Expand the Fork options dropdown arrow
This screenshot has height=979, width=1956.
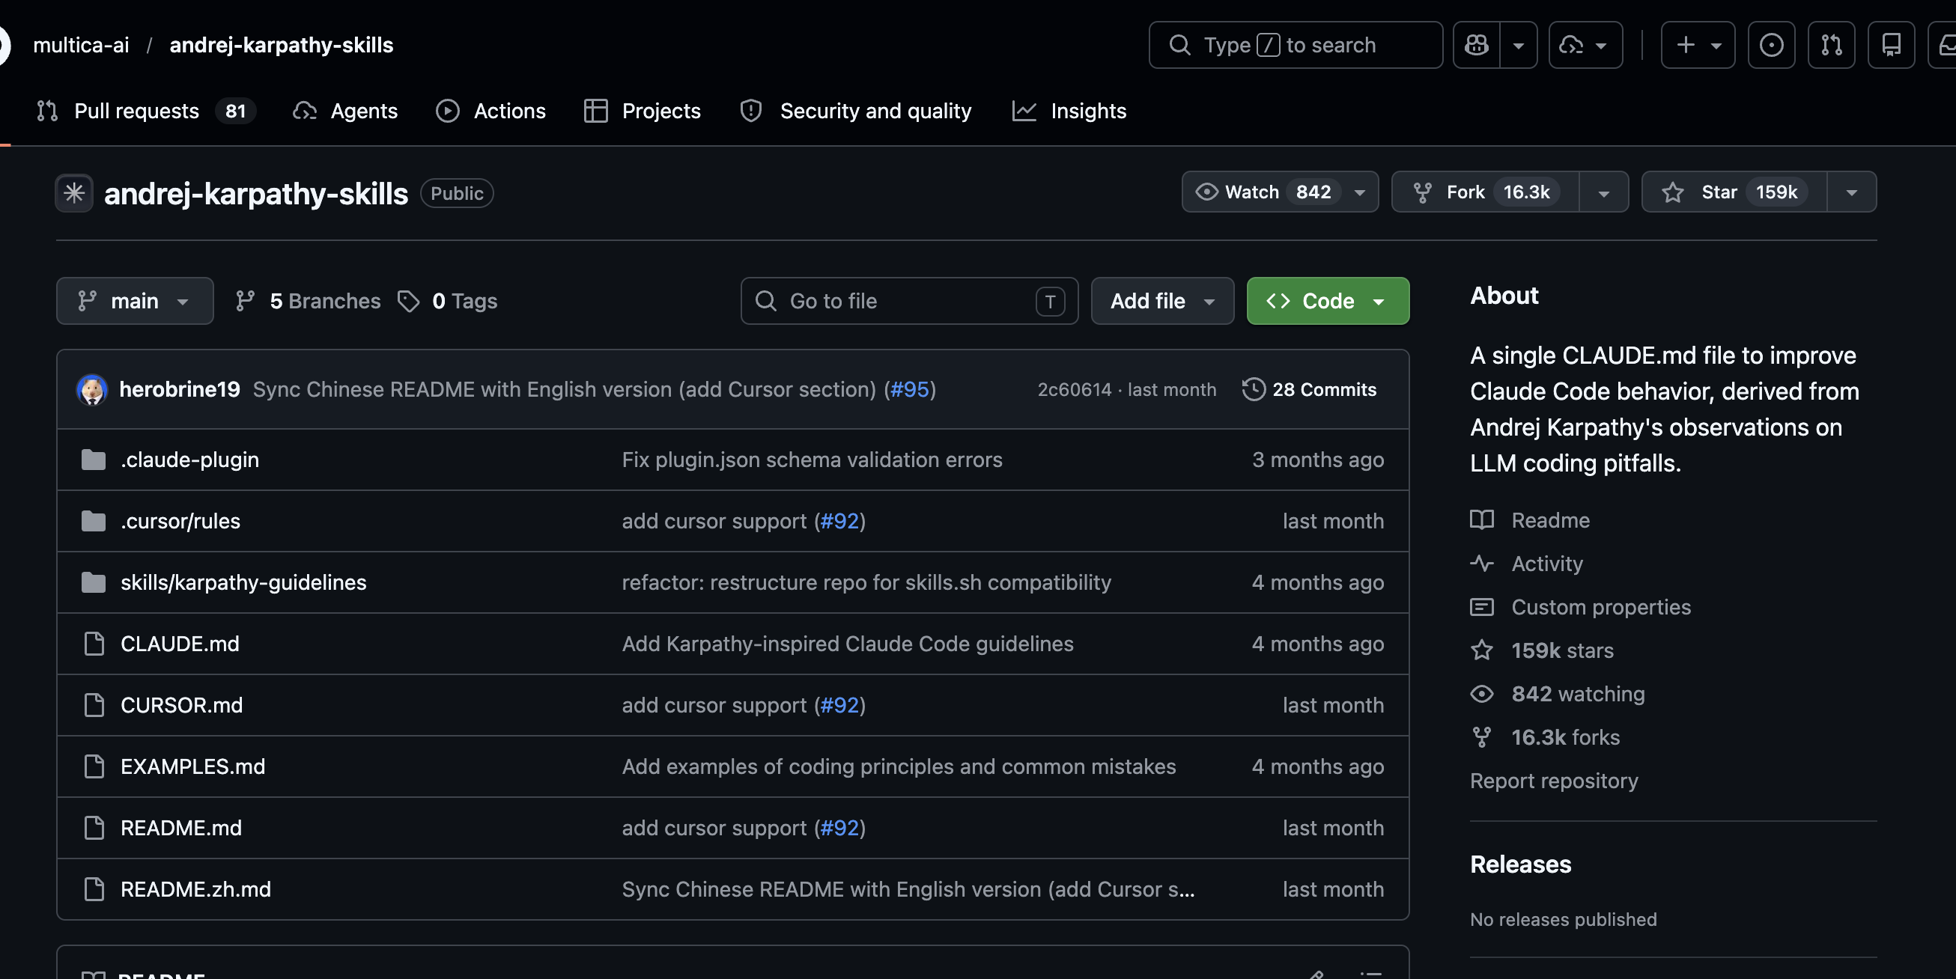pyautogui.click(x=1604, y=193)
